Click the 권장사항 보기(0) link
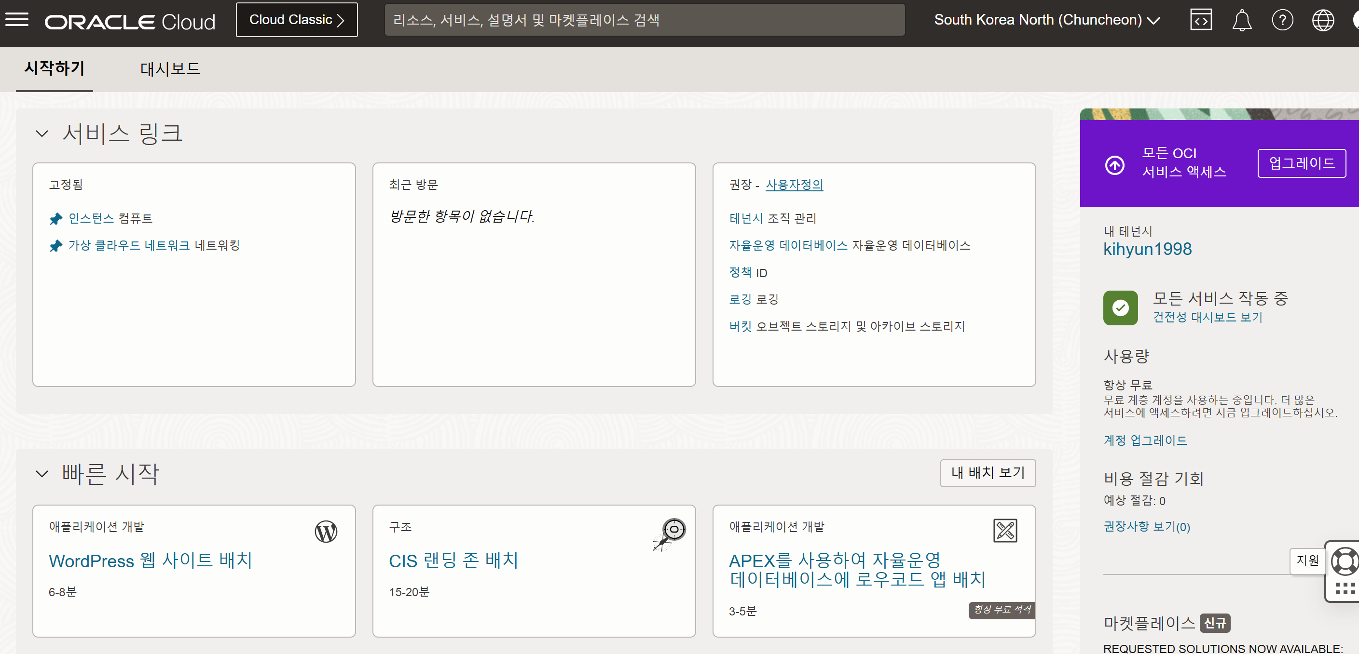Viewport: 1359px width, 654px height. tap(1146, 526)
